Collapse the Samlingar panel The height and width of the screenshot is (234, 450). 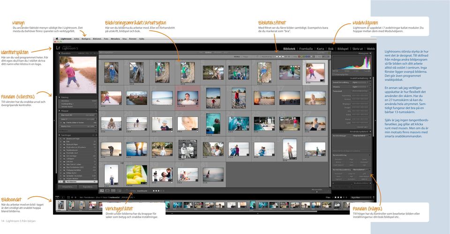click(60, 135)
